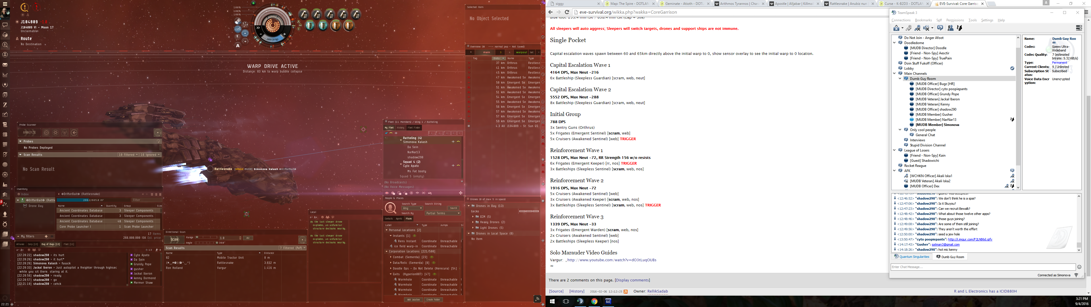This screenshot has width=1091, height=307.
Task: Toggle visibility eye for Instants folder
Action: [x=415, y=236]
